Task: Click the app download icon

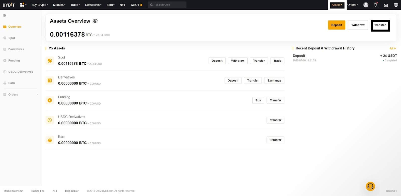Action: 386,5
